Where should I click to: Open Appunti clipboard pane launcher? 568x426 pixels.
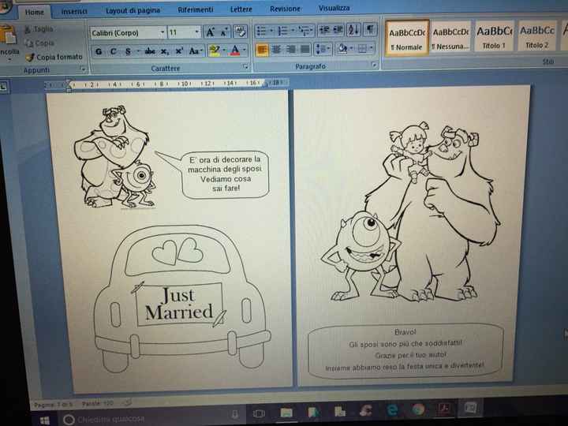(x=84, y=69)
